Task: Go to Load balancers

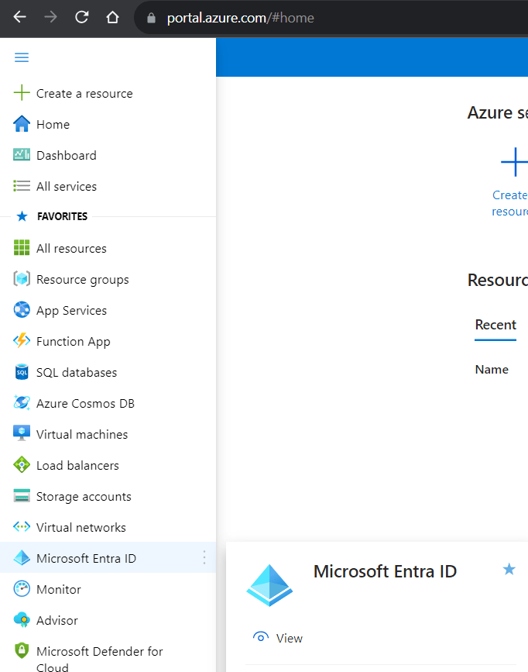Action: (x=77, y=465)
